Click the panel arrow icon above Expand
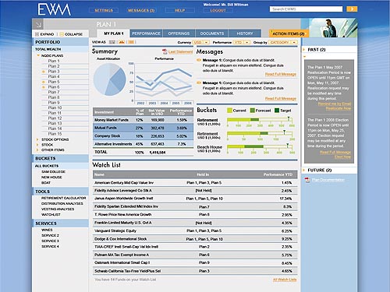The image size is (390, 292). pos(38,25)
